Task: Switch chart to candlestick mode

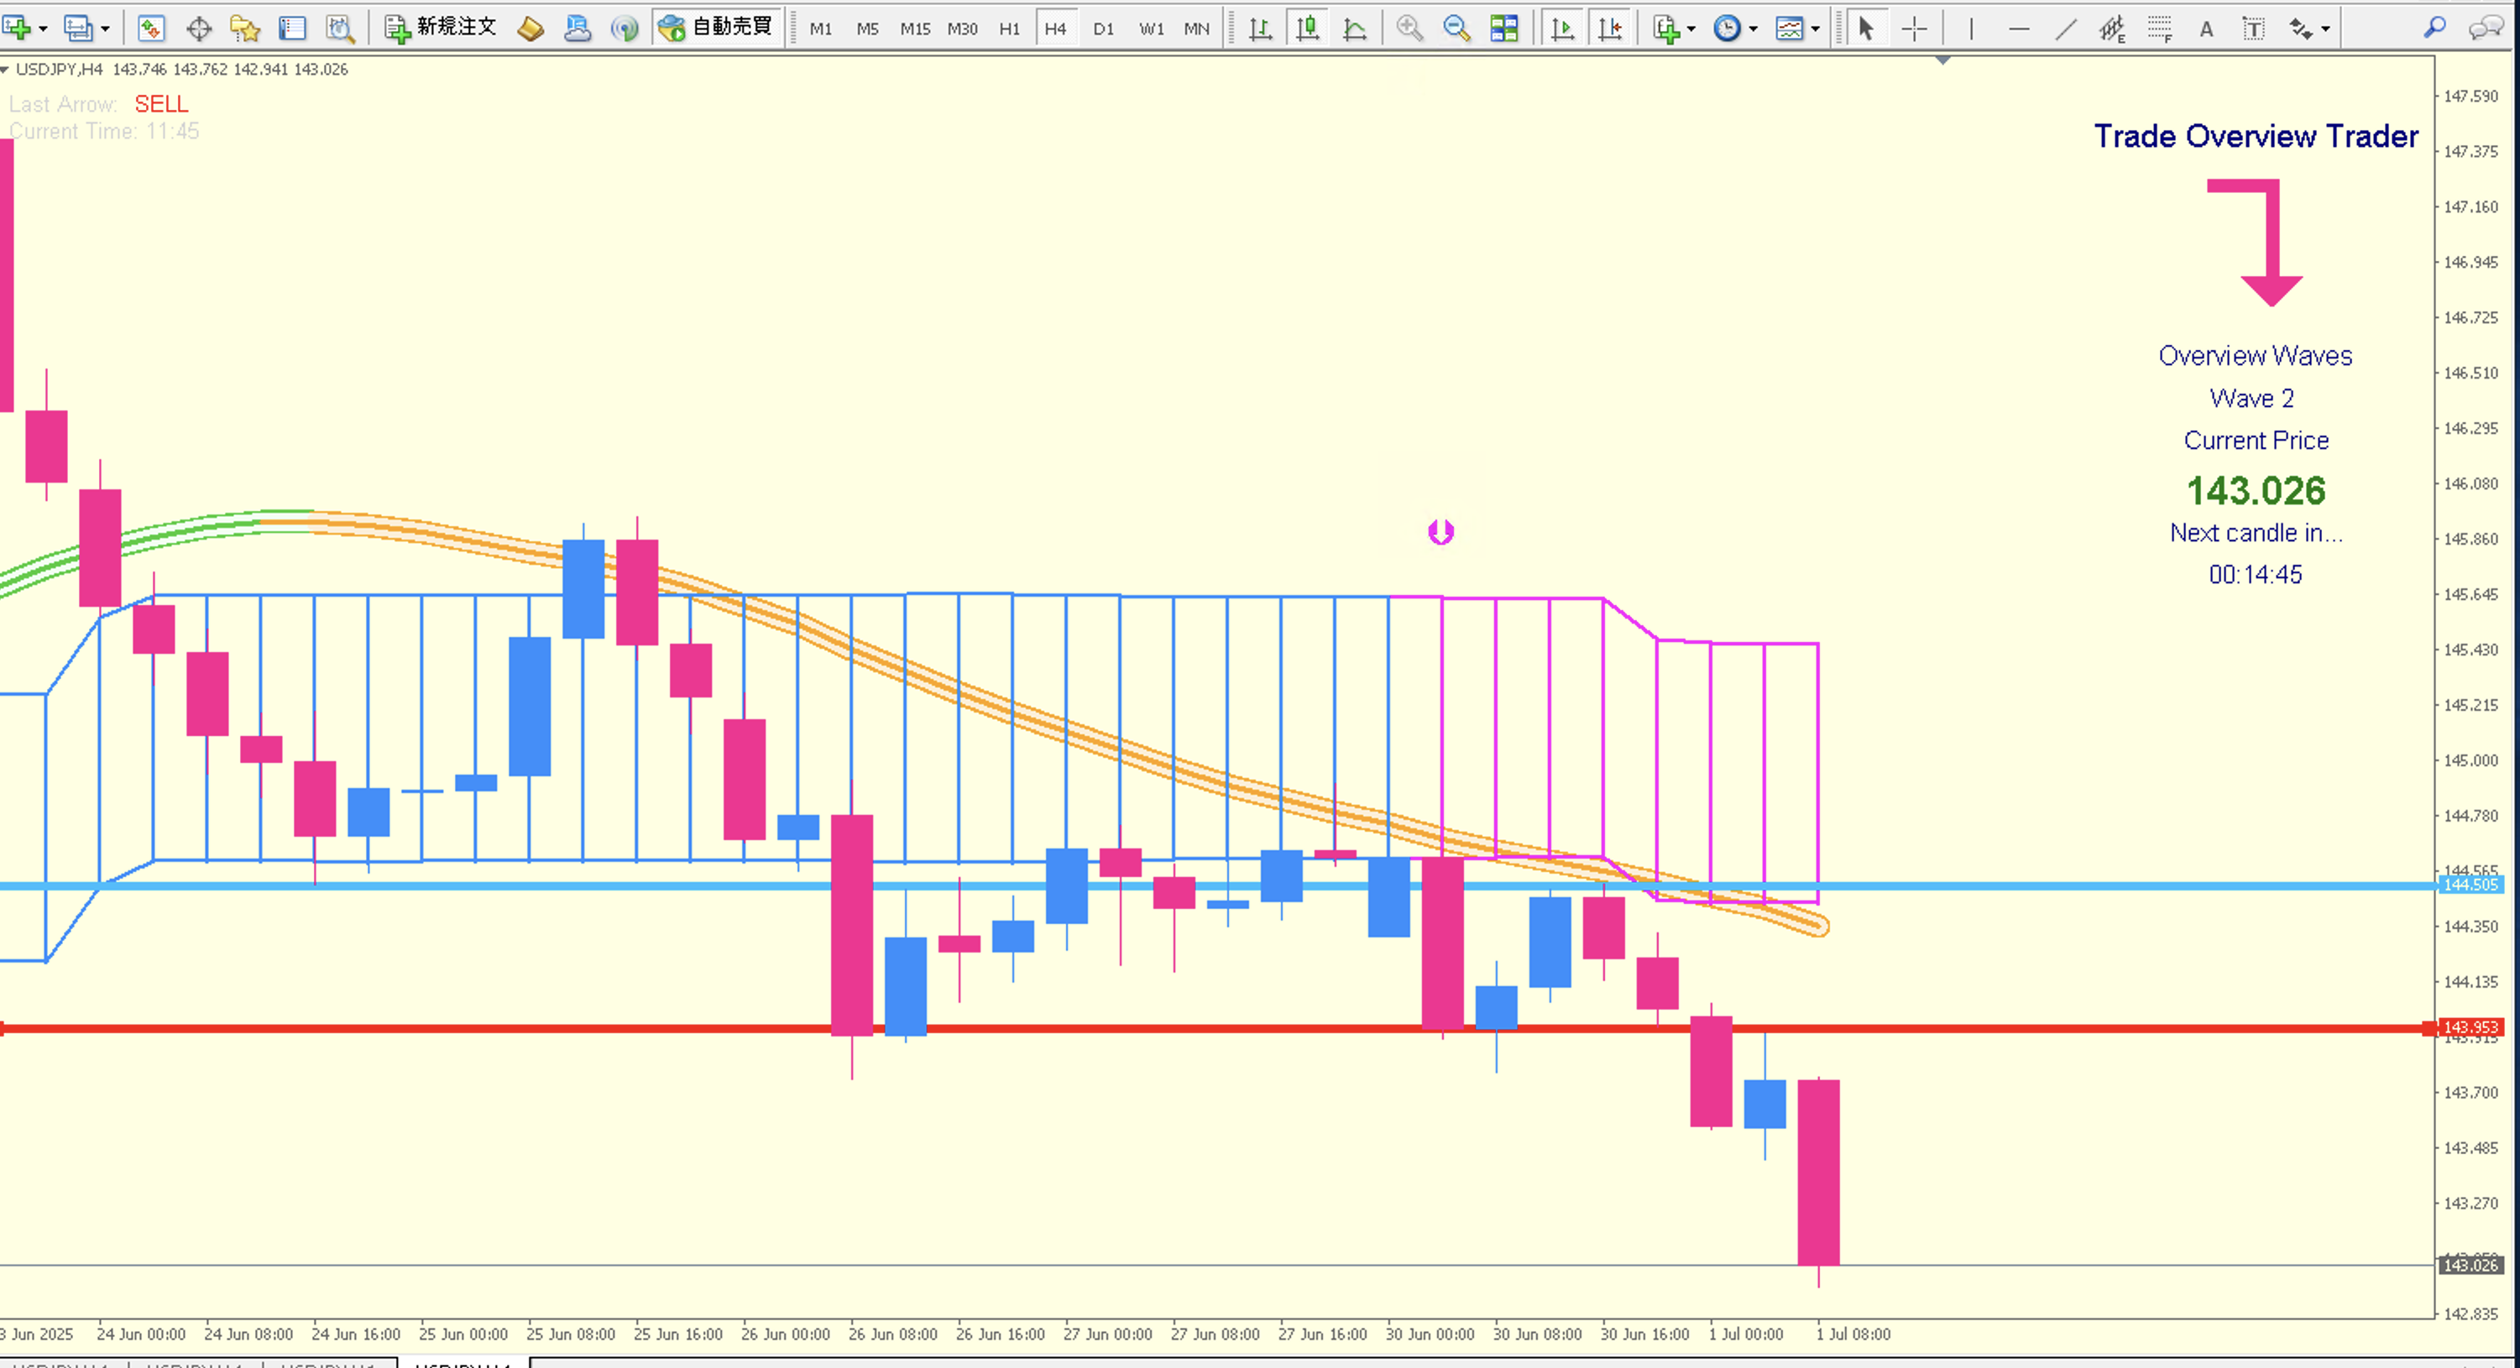Action: tap(1308, 29)
